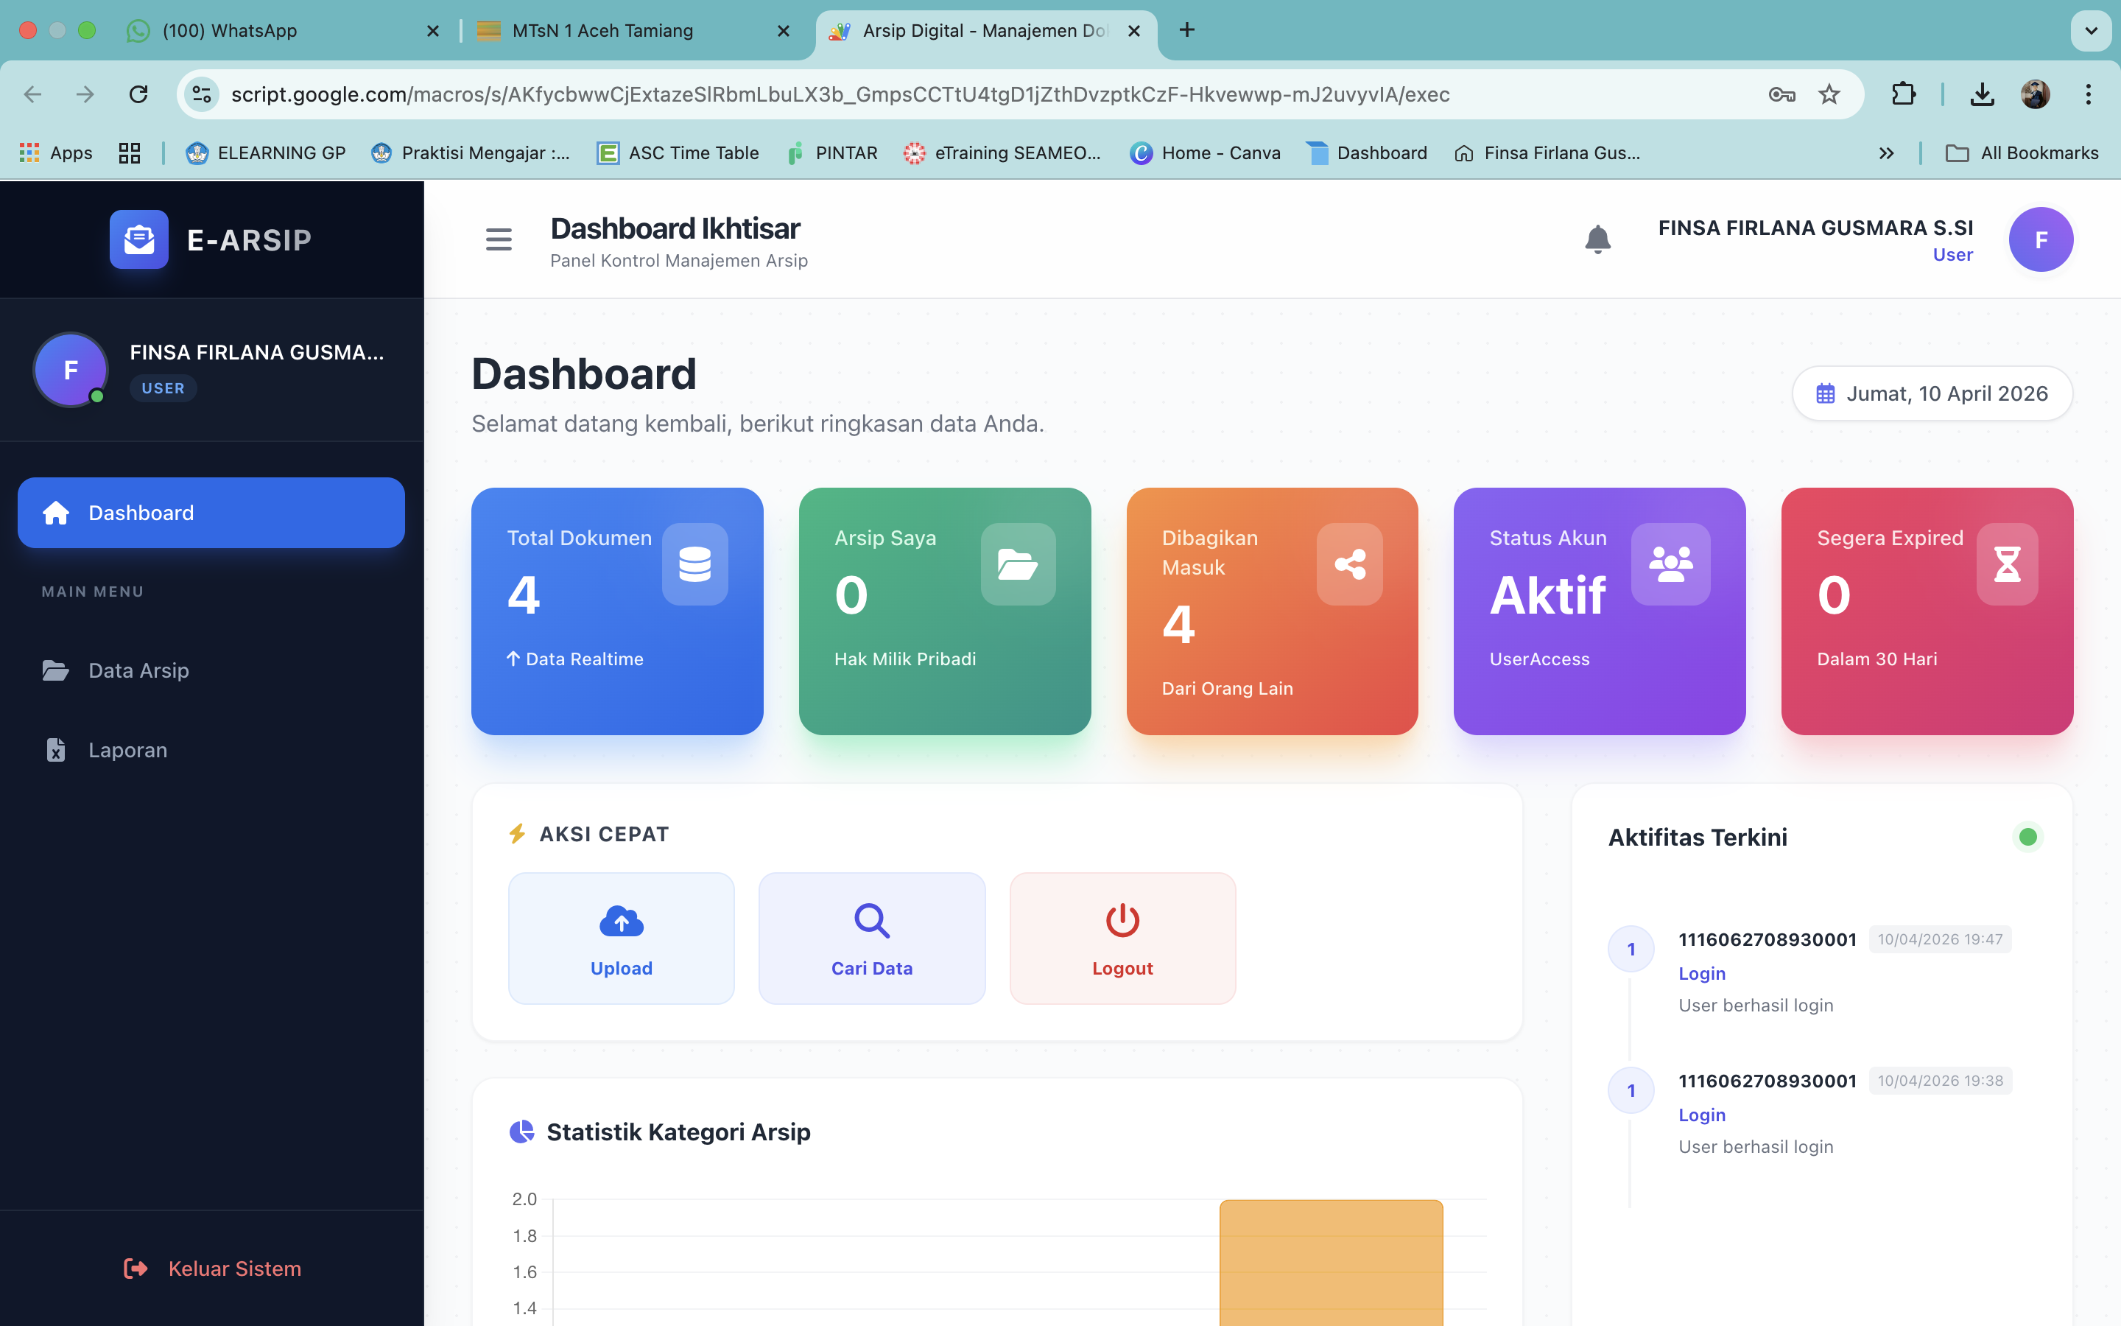Click the Upload cloud quick action
This screenshot has width=2121, height=1326.
(621, 938)
